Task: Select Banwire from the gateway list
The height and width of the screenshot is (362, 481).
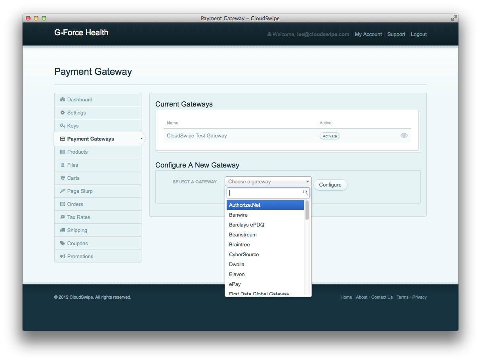Action: point(265,215)
